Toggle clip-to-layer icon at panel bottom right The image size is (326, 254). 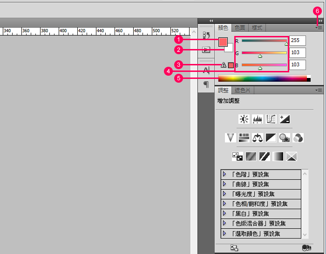pos(306,248)
